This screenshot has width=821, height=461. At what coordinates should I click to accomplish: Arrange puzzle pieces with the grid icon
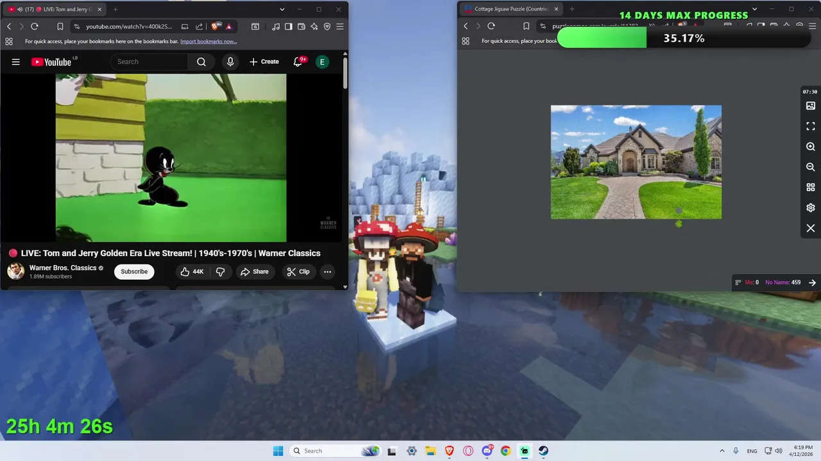click(x=811, y=188)
